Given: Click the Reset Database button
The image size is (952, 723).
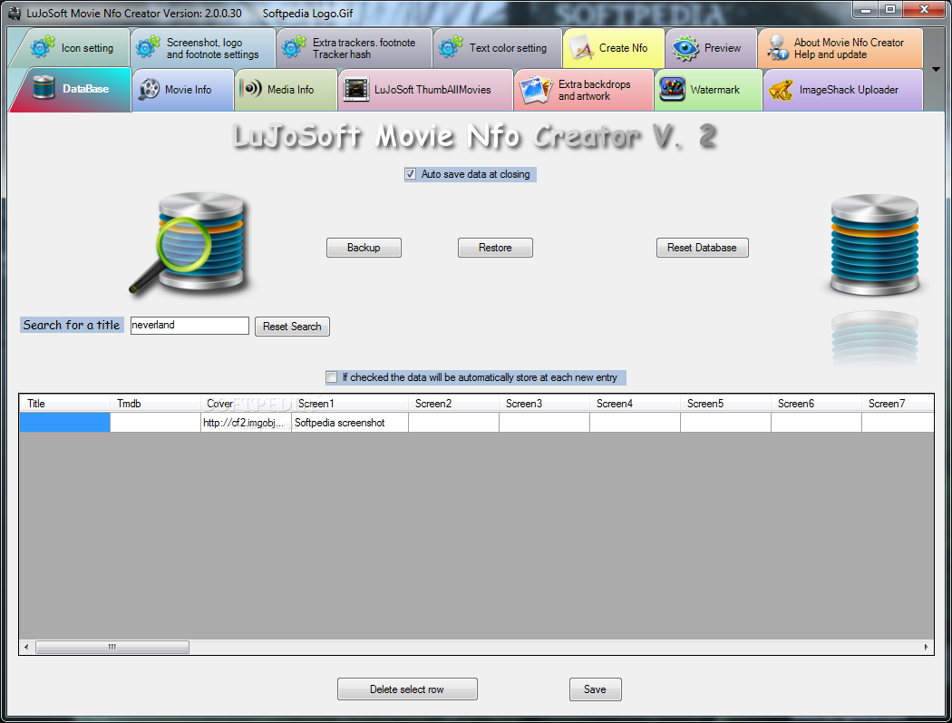Looking at the screenshot, I should pos(702,248).
